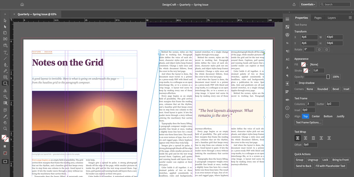This screenshot has width=354, height=177.
Task: Open the Fill color dropdown arrow
Action: coord(307,64)
